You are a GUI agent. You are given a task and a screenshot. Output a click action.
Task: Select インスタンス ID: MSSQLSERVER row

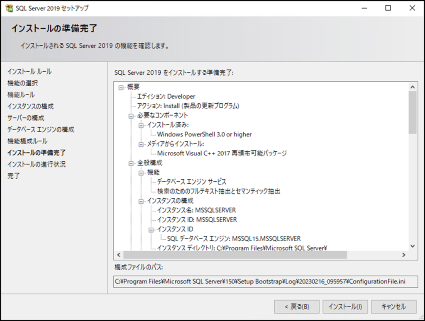click(x=197, y=220)
